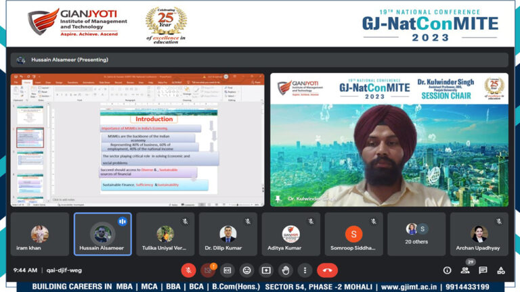Screen dimensions: 520x292
Task: Select the first slide thumbnail in PowerPoint
Action: (30, 115)
